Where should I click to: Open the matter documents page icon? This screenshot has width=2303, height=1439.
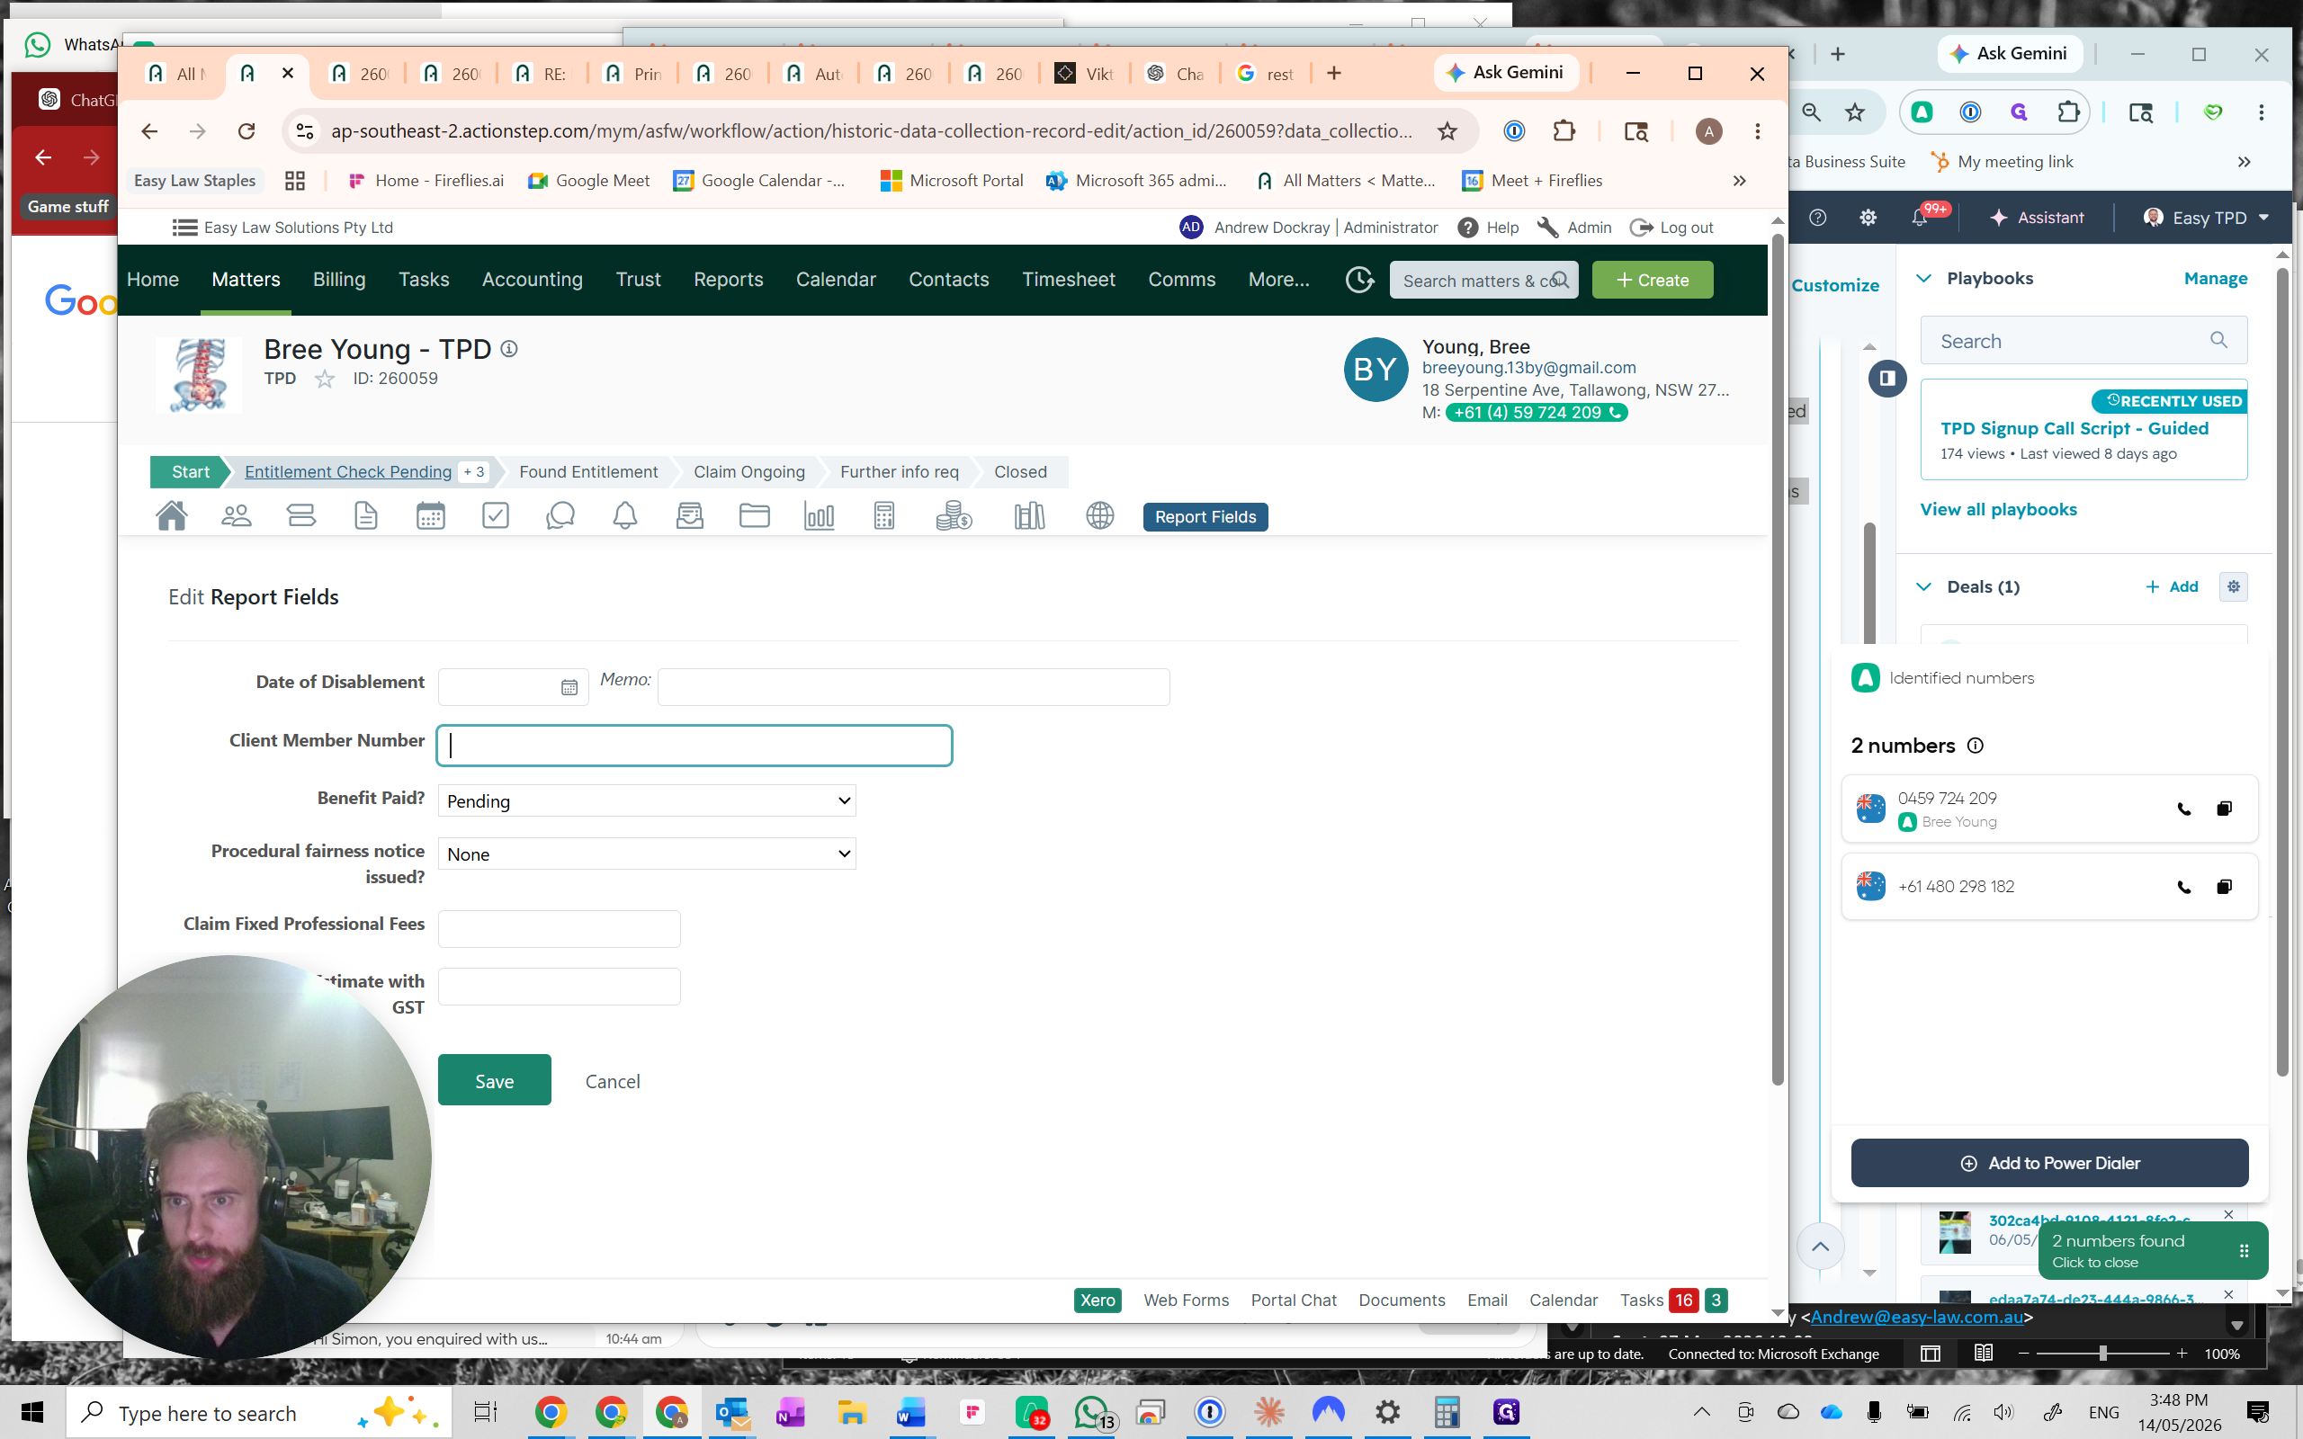point(365,516)
